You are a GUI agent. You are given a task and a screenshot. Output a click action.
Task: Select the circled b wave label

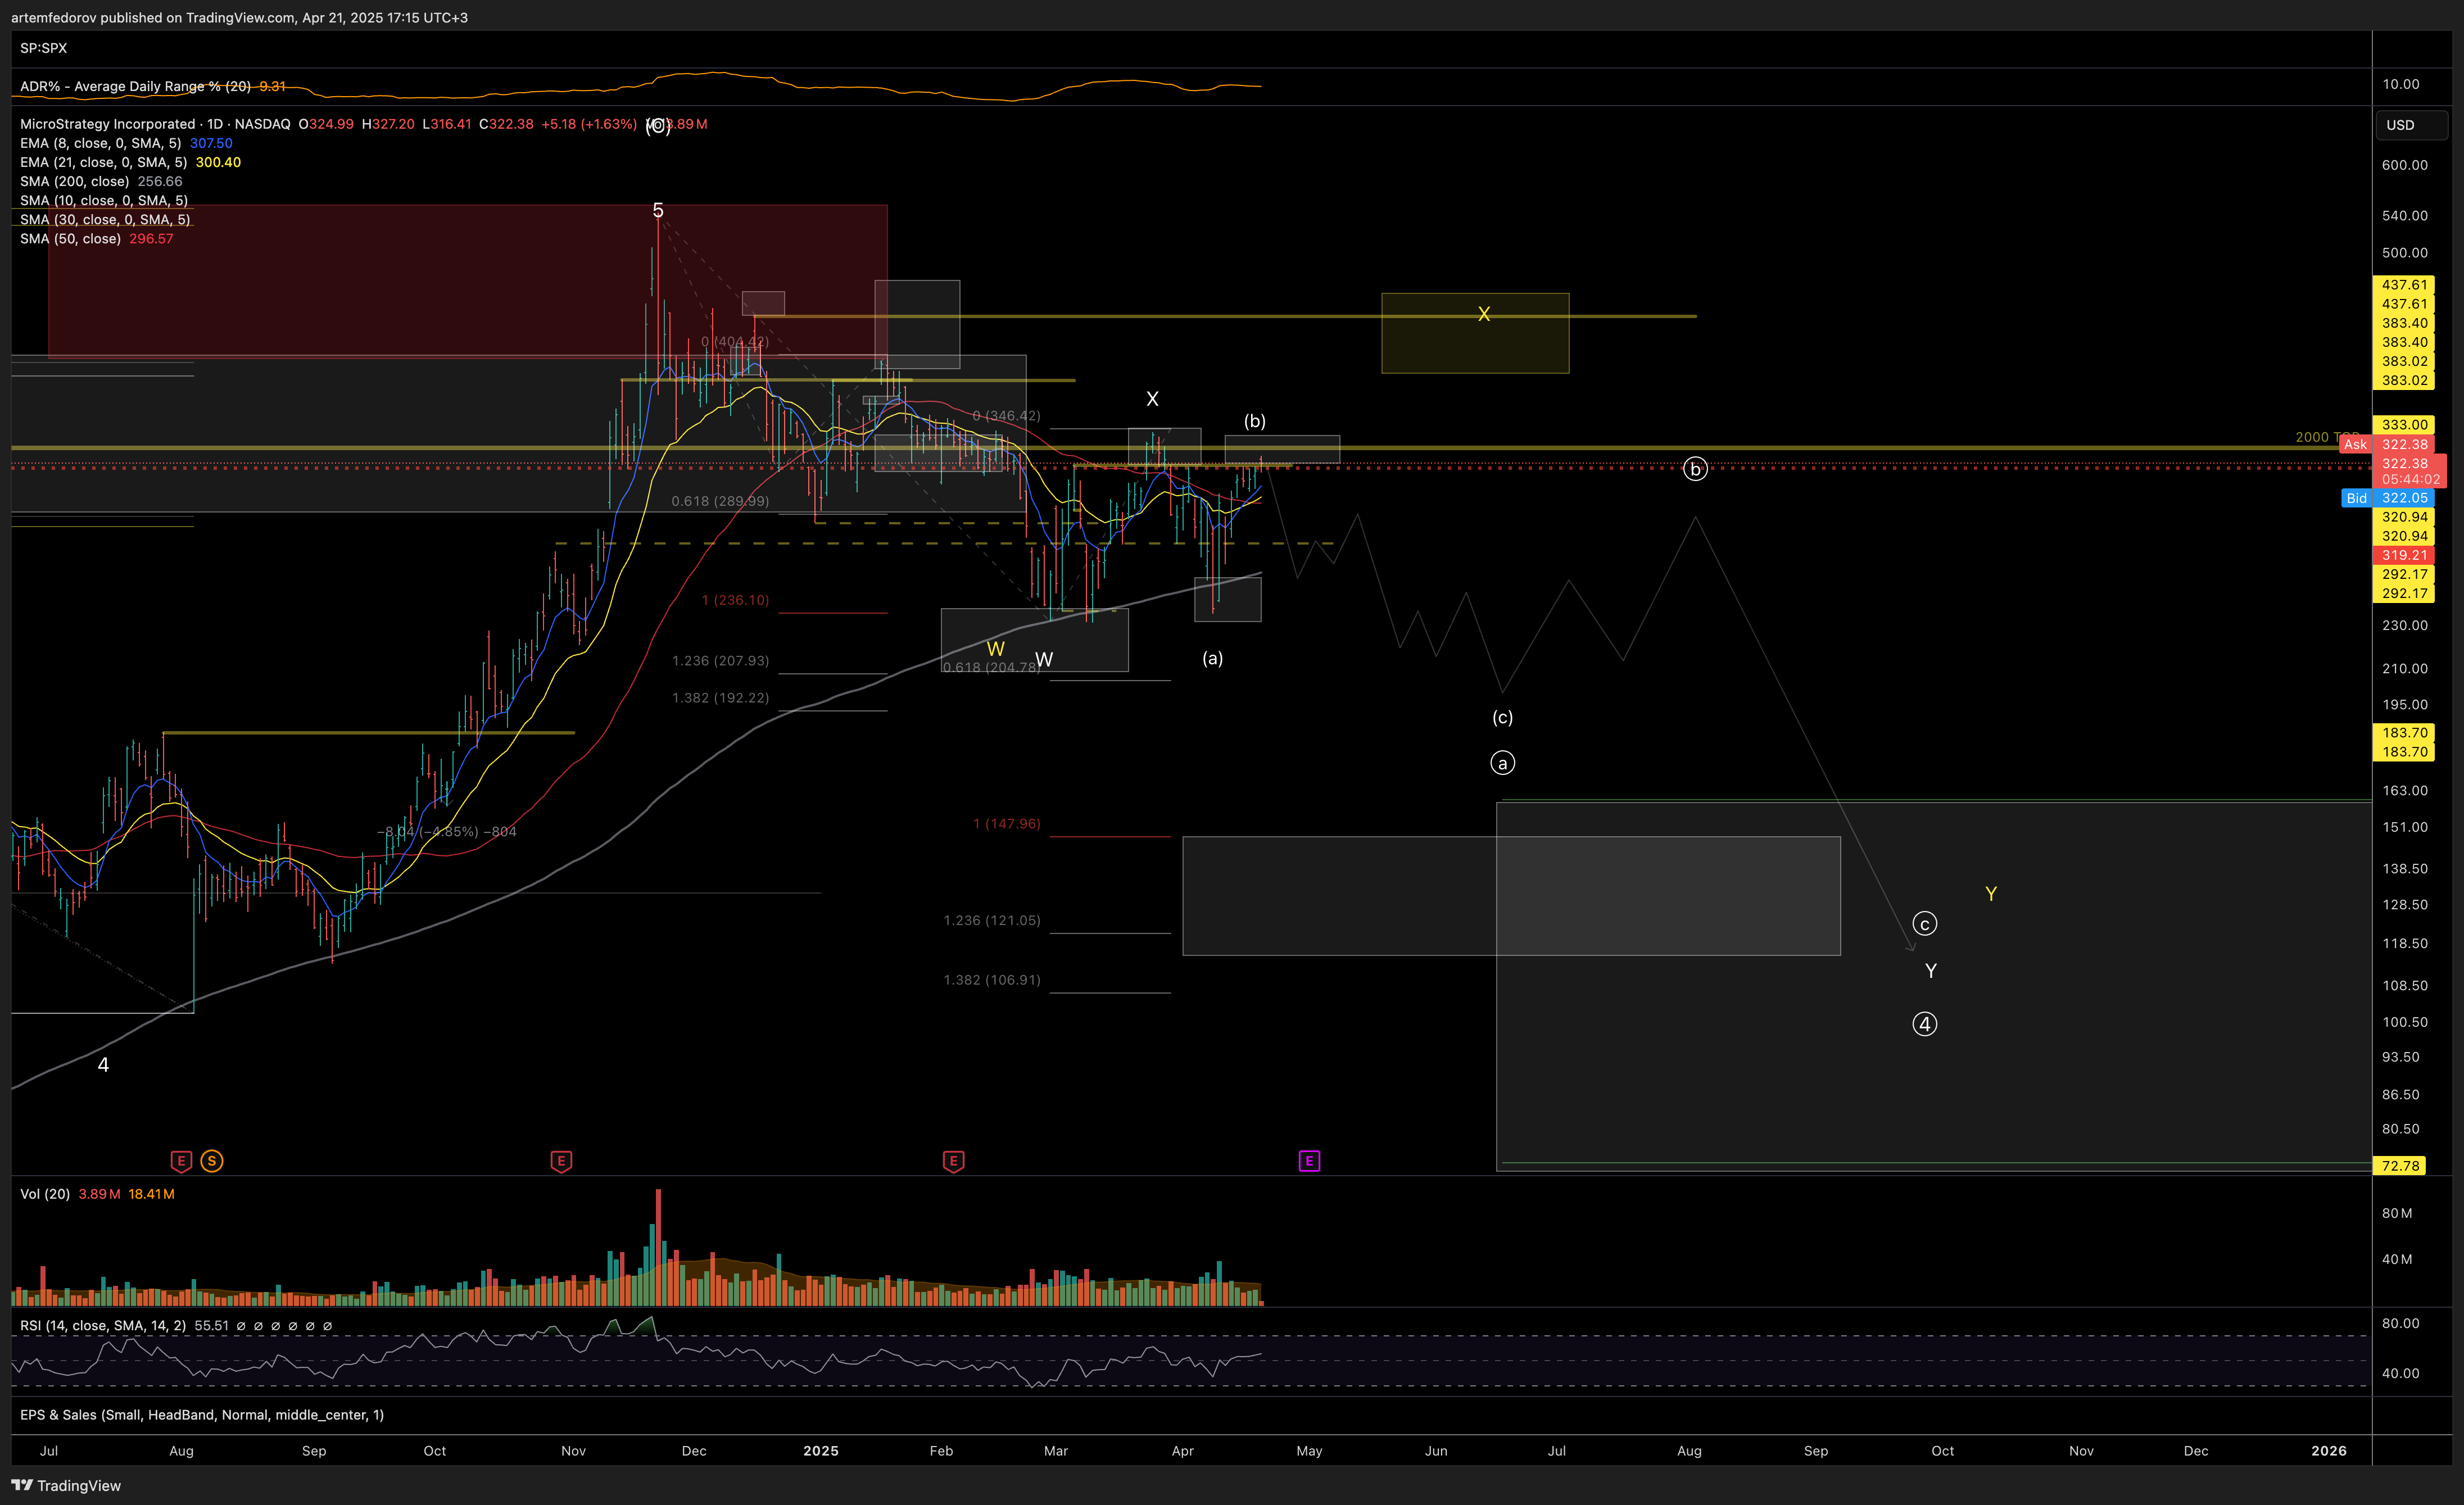pyautogui.click(x=1695, y=469)
